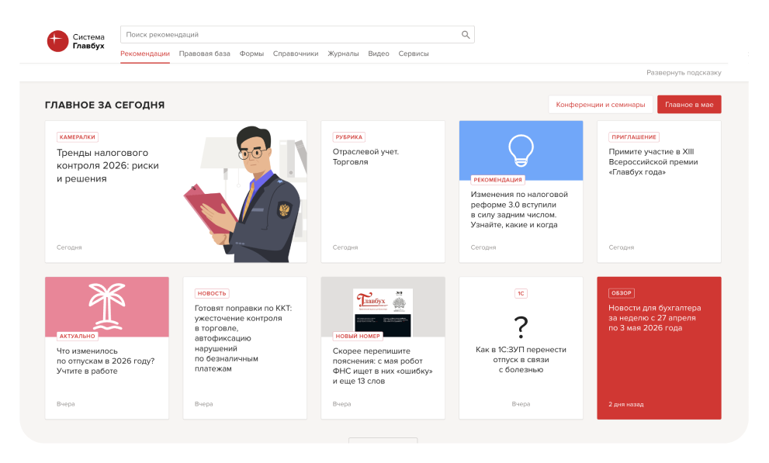Go to the Справочники tab
Viewport: 769px width, 463px height.
(x=296, y=54)
